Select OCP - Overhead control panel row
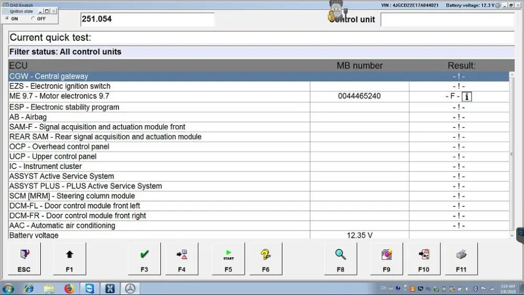Viewport: 524px width, 295px height. (259, 147)
